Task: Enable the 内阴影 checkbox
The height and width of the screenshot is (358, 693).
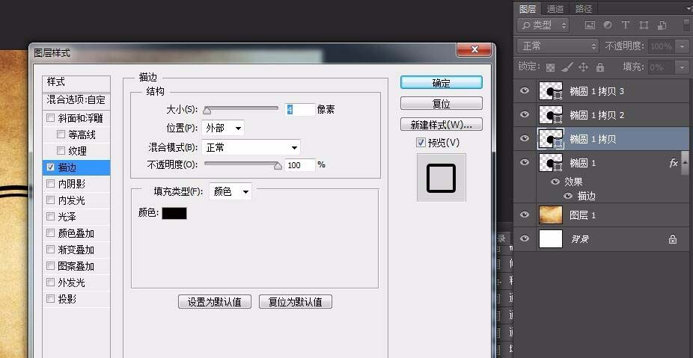Action: [x=50, y=184]
